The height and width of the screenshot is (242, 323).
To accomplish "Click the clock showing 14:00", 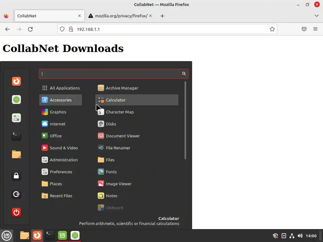I will [x=311, y=236].
